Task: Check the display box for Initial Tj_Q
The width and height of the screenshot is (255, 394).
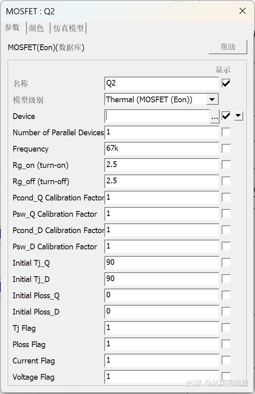Action: (x=226, y=262)
